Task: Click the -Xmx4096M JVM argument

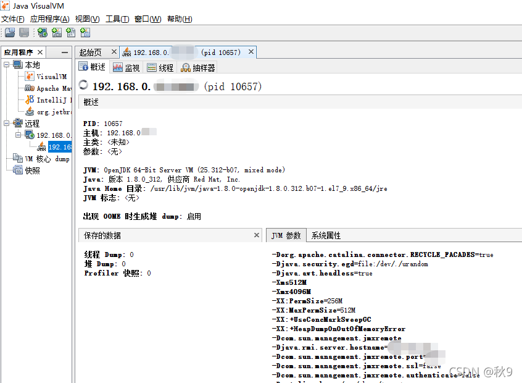Action: coord(291,292)
